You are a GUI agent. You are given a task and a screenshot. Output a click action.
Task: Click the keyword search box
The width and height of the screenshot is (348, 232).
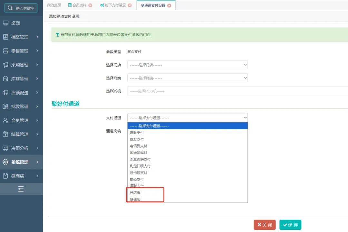(21, 8)
